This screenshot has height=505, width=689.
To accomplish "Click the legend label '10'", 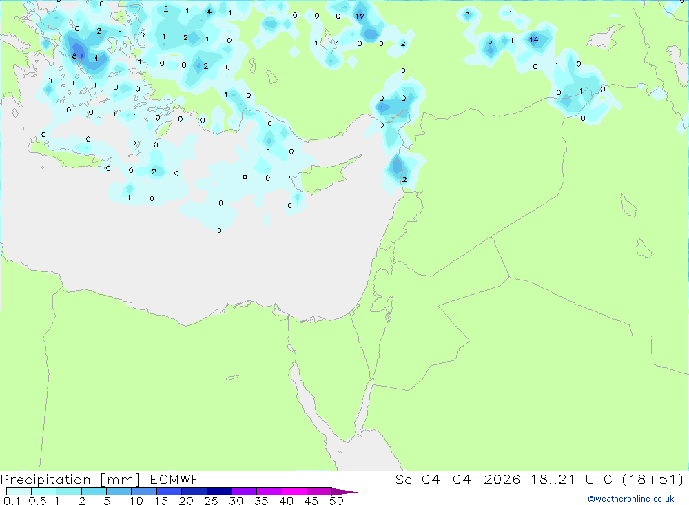I will click(x=136, y=501).
